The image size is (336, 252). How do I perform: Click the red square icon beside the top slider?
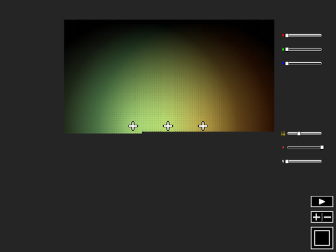(x=283, y=36)
